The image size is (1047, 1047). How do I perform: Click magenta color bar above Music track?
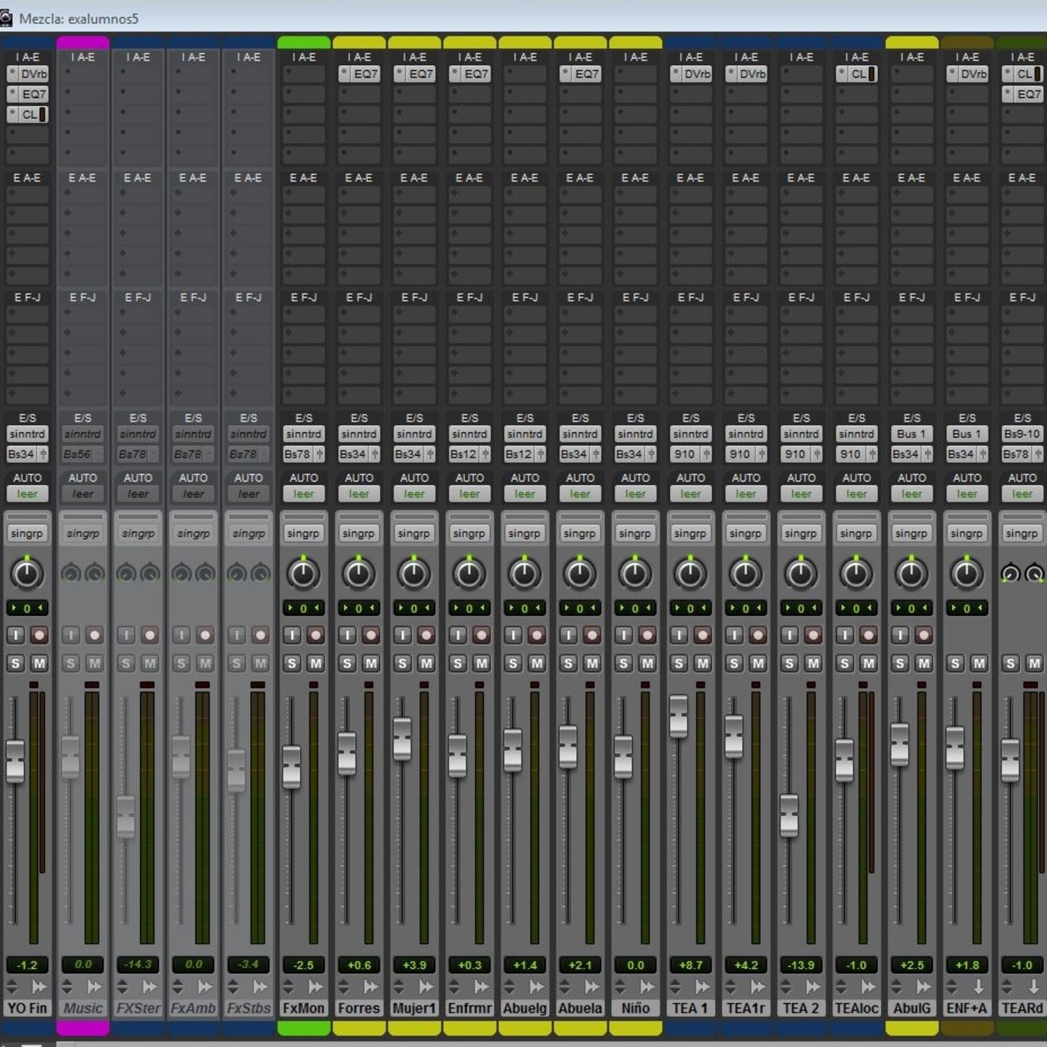83,43
